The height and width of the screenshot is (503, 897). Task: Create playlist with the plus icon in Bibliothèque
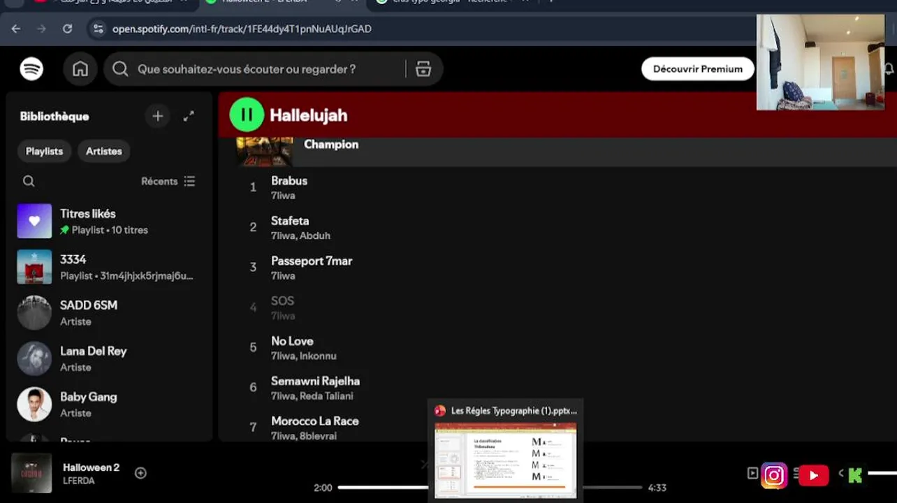[158, 117]
